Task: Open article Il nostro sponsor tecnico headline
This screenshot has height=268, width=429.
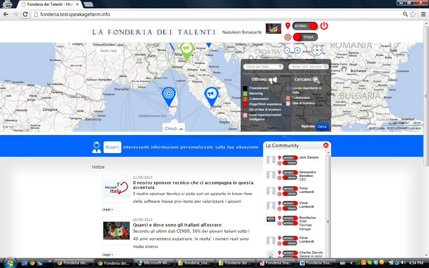Action: (x=193, y=185)
